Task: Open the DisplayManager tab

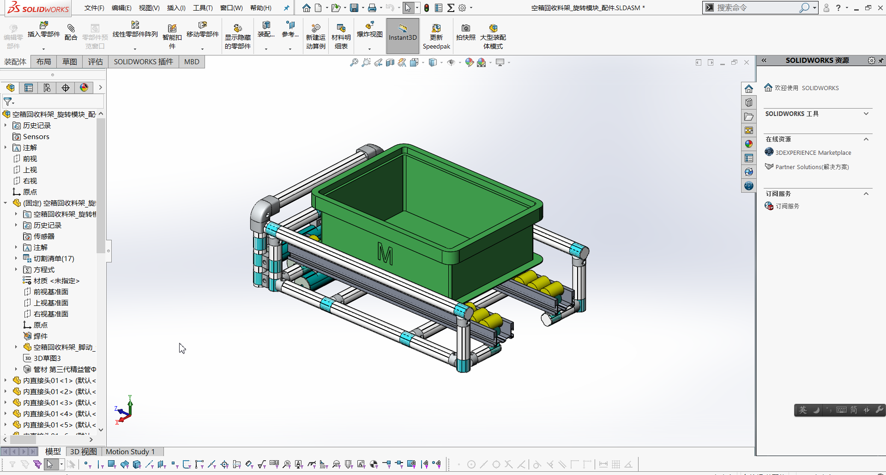Action: point(84,88)
